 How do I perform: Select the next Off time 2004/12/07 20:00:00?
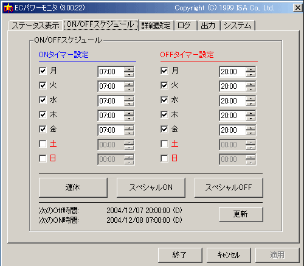pos(144,211)
